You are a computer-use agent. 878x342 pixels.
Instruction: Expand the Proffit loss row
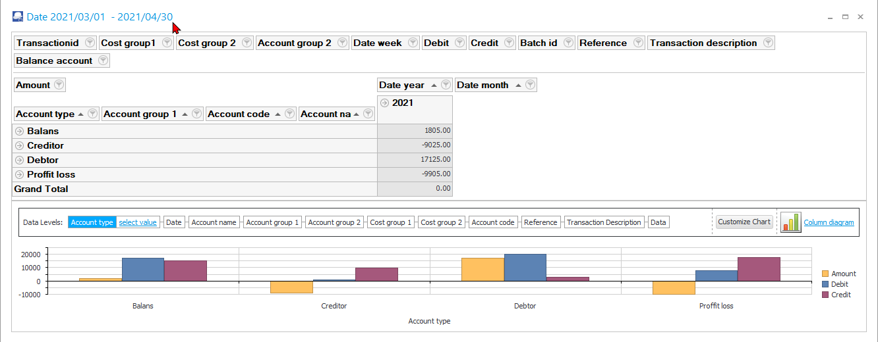pos(20,175)
